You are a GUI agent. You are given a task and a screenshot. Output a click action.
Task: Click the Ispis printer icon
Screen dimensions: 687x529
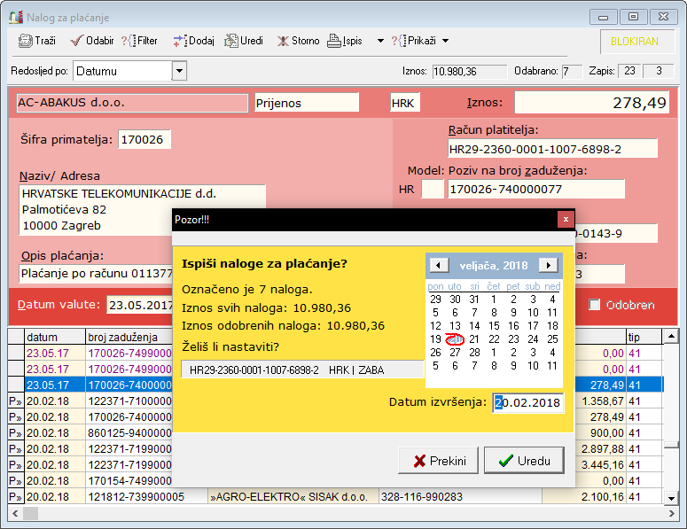click(334, 41)
